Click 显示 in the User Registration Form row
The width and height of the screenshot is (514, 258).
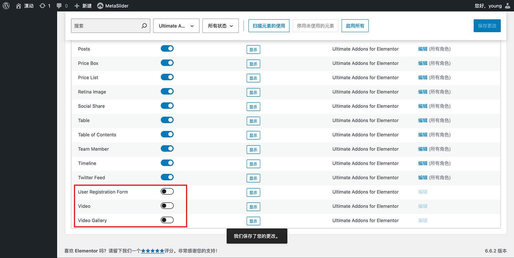pos(253,193)
